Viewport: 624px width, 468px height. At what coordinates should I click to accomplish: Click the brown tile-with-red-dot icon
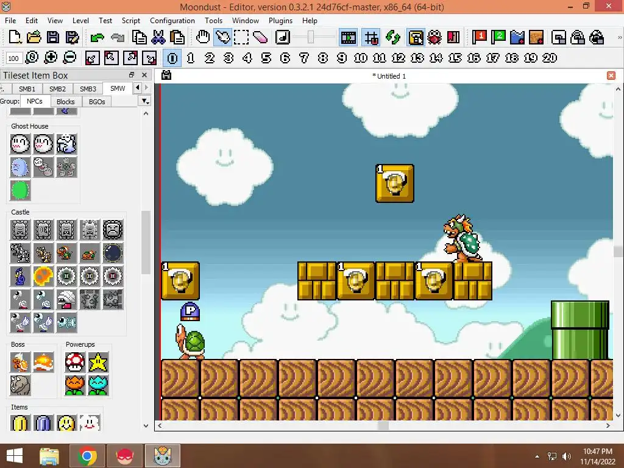click(x=536, y=37)
